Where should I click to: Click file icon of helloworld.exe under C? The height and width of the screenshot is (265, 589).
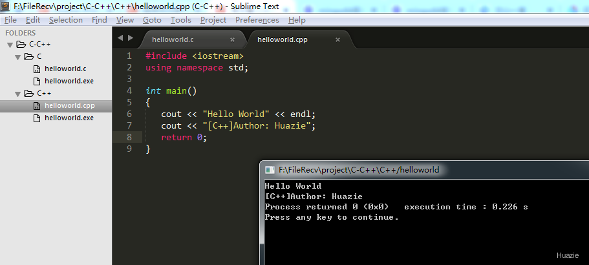click(x=37, y=81)
